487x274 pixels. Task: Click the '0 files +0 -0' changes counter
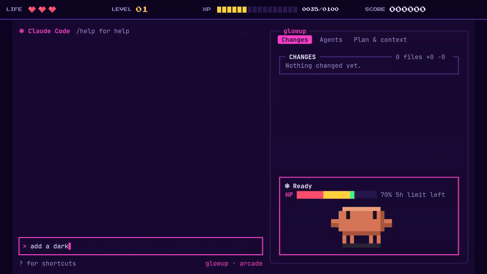point(420,57)
